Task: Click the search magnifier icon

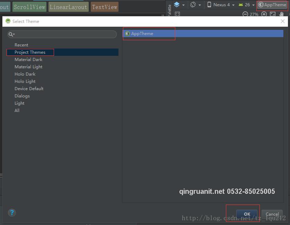Action: (x=11, y=34)
